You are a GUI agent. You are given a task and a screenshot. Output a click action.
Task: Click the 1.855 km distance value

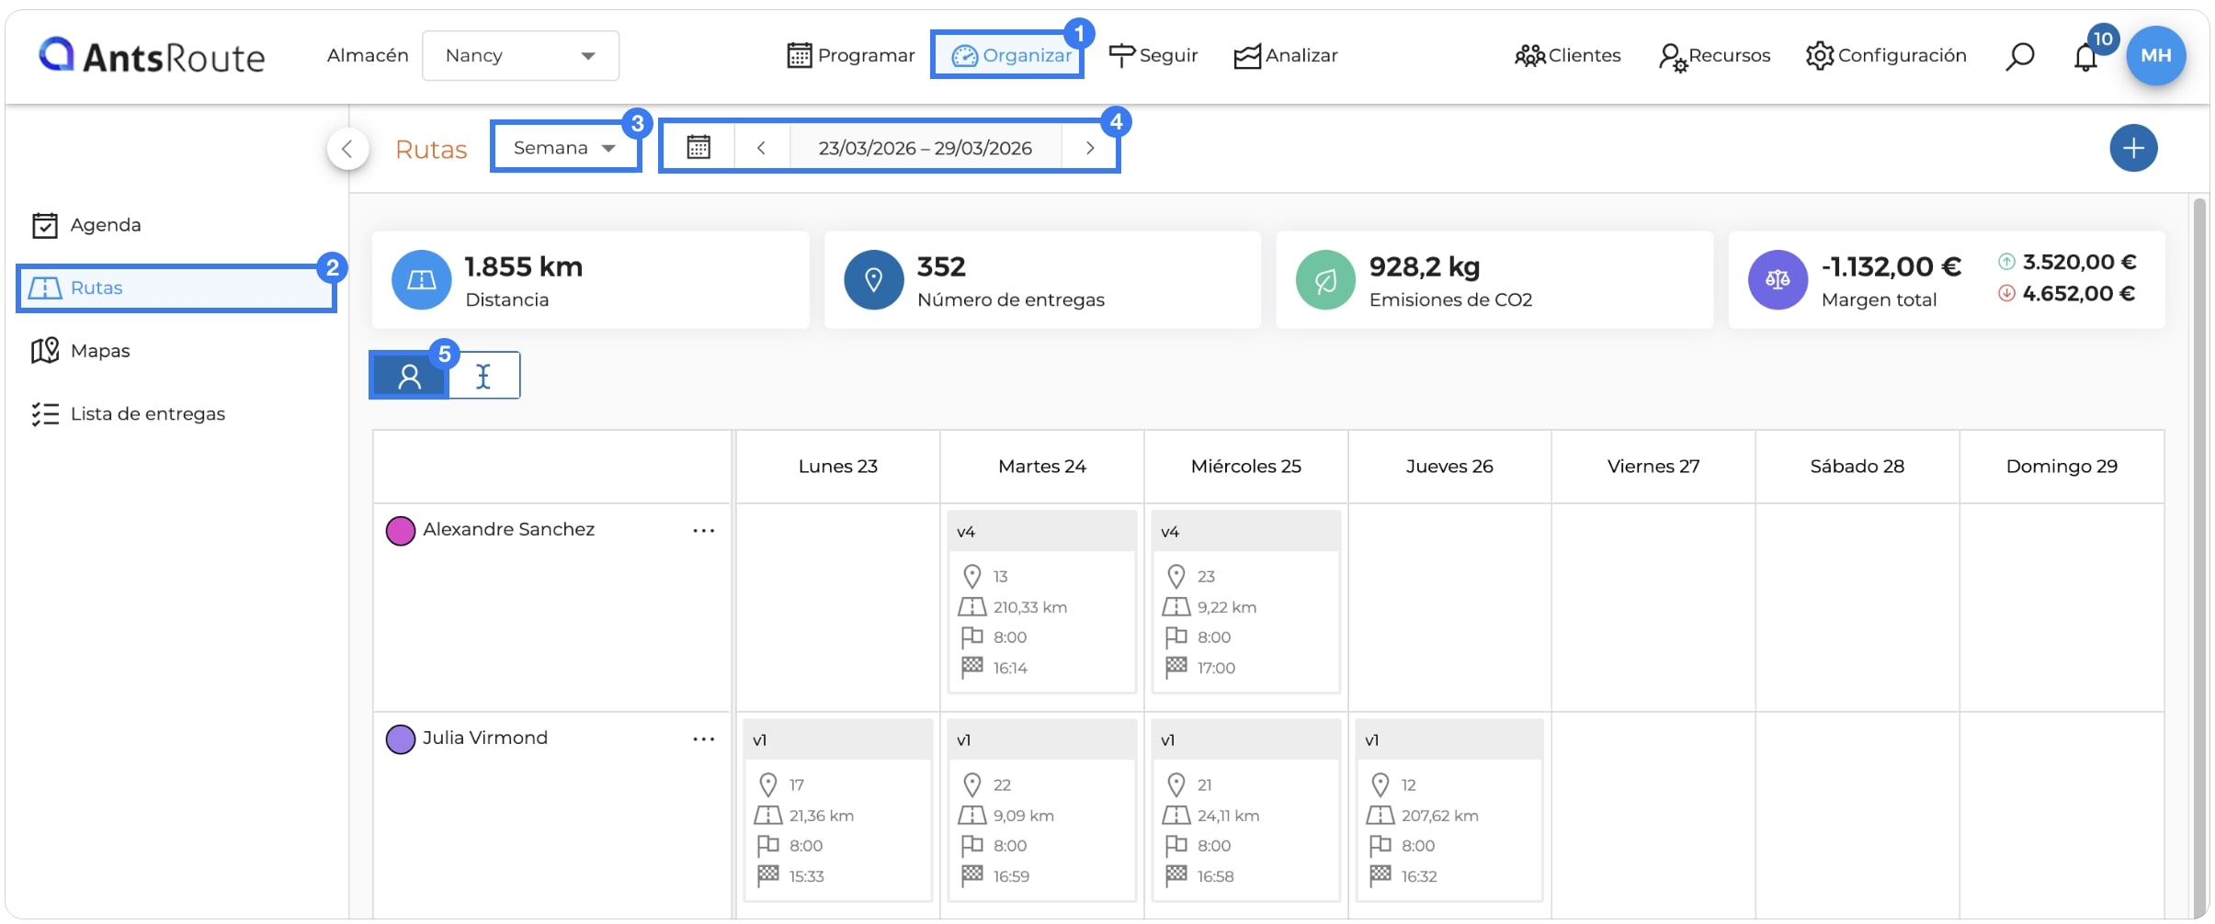click(x=524, y=266)
